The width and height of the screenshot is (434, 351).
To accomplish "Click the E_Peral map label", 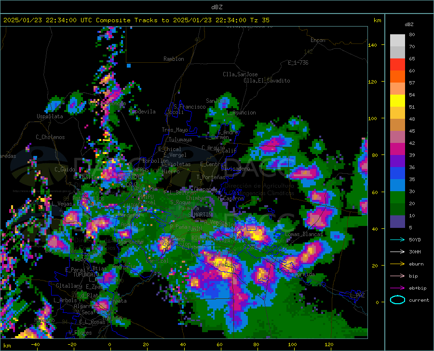I will [x=75, y=269].
